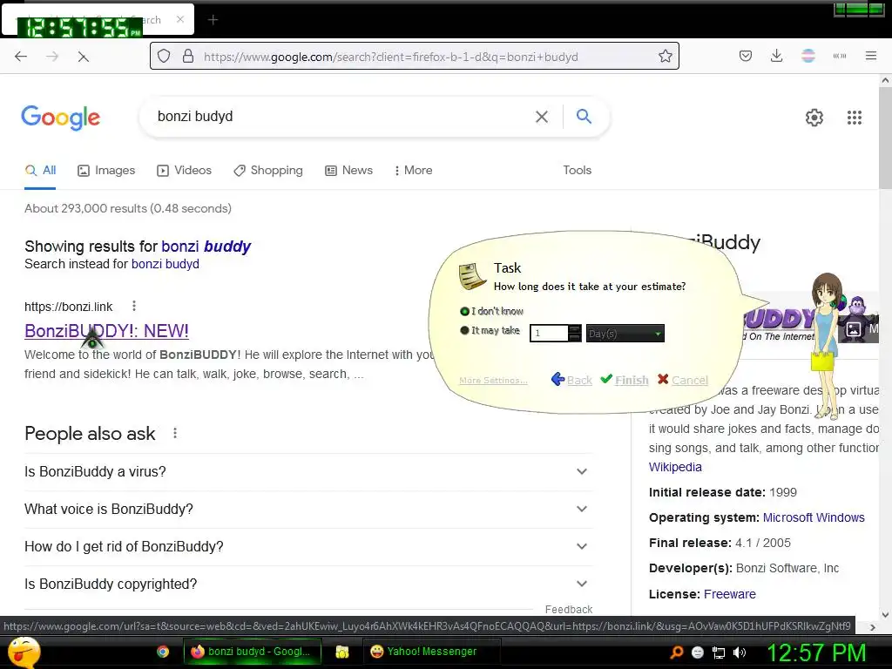Open the Microsoft Windows link
Image resolution: width=892 pixels, height=669 pixels.
(814, 517)
